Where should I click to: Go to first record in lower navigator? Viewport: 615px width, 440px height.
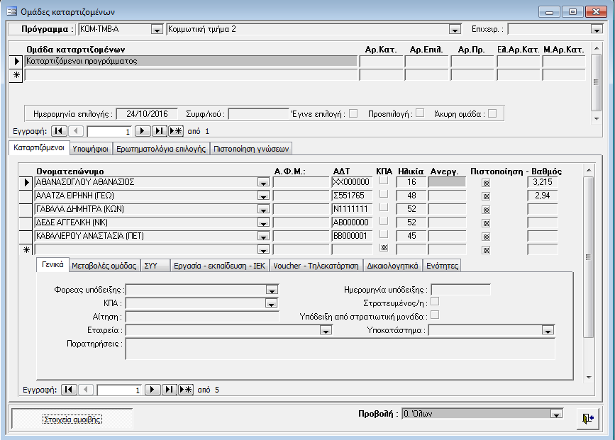coord(69,389)
